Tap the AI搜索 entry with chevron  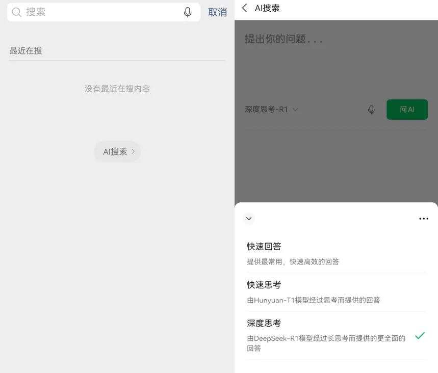(x=117, y=151)
